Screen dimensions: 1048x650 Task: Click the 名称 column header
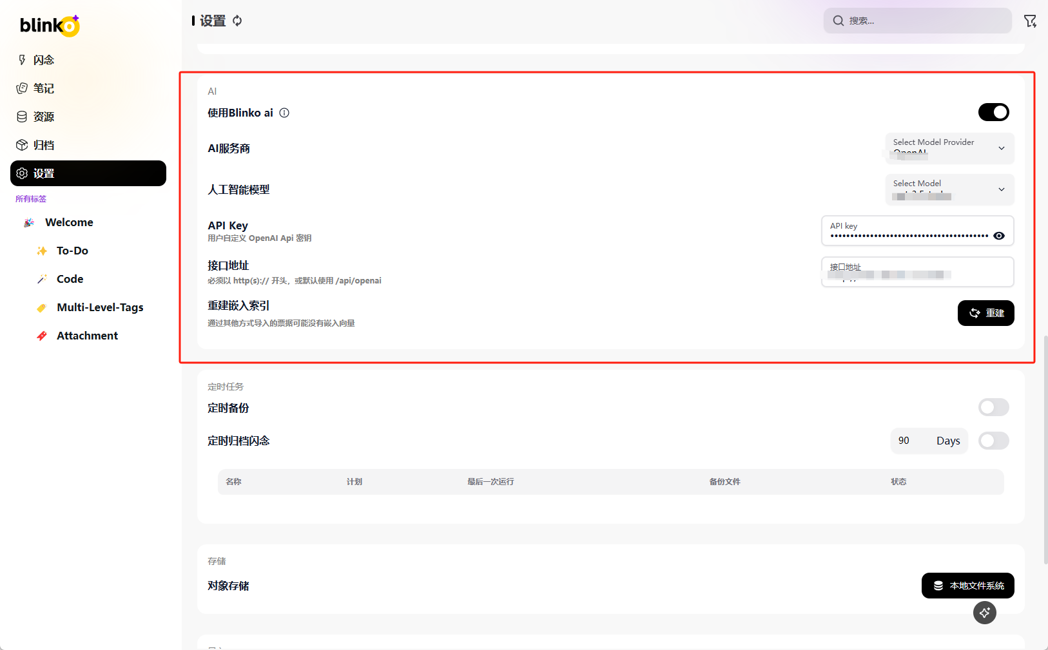click(x=233, y=482)
